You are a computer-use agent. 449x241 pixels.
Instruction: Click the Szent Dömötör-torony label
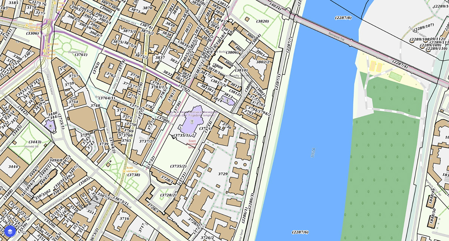pos(192,144)
